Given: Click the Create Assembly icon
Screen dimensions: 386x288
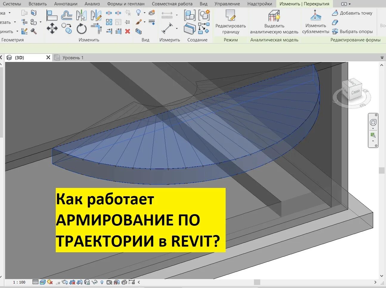Looking at the screenshot, I should [190, 15].
